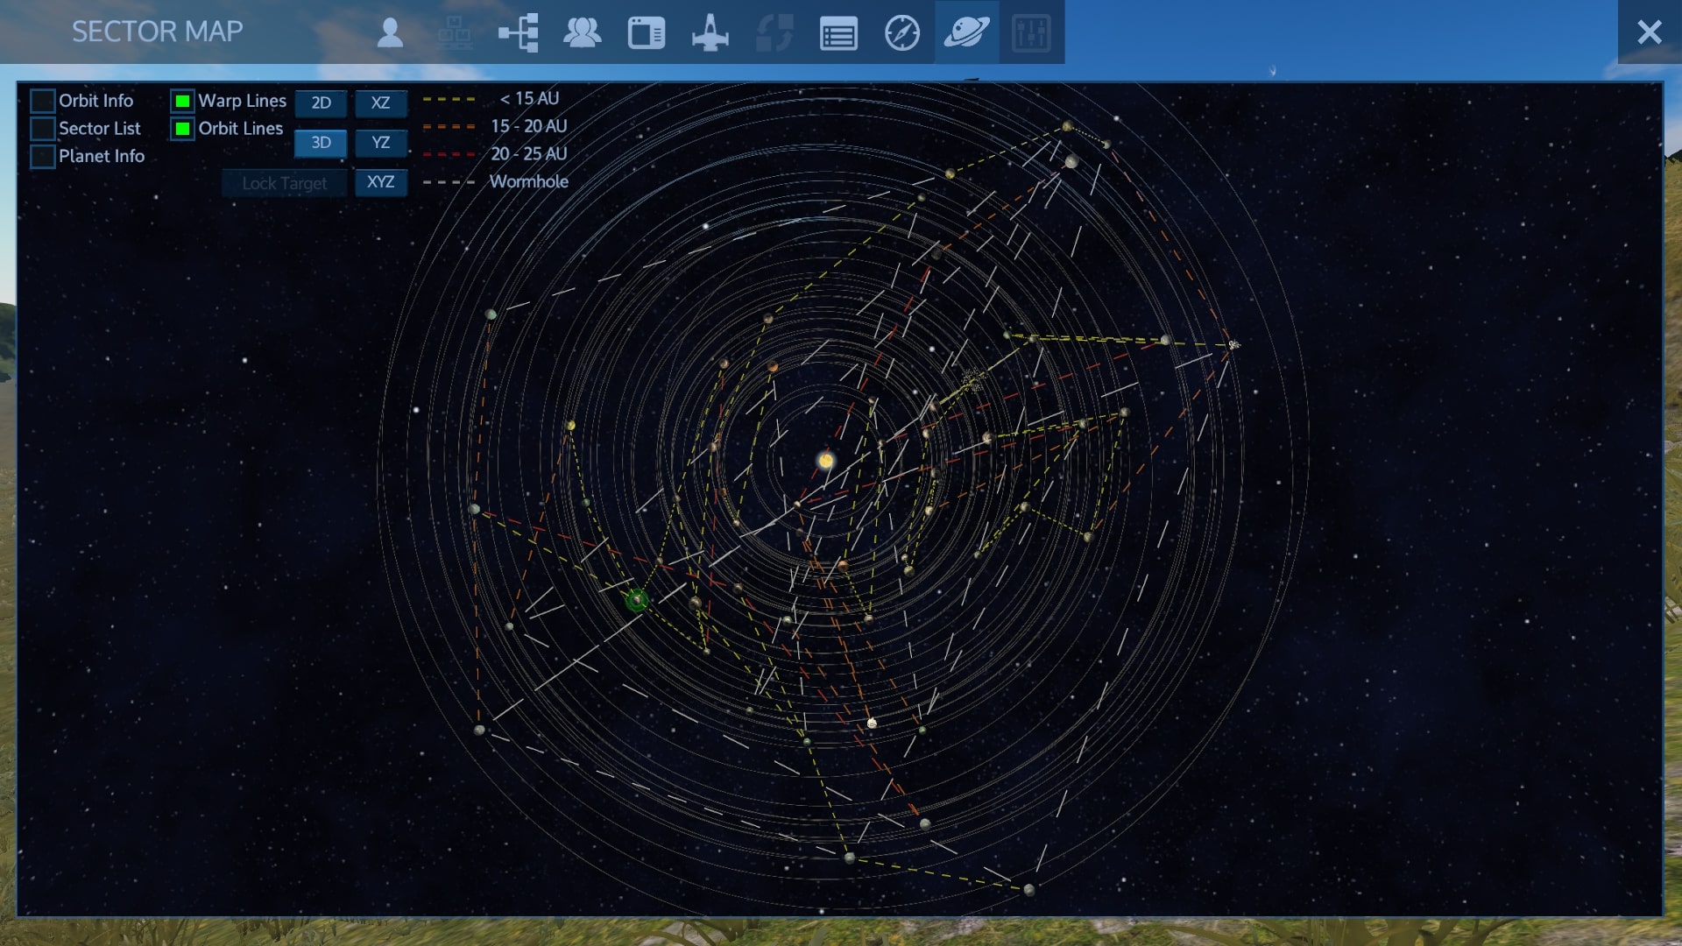Check the Sector List checkbox
Screen dimensions: 1682x946
(42, 129)
